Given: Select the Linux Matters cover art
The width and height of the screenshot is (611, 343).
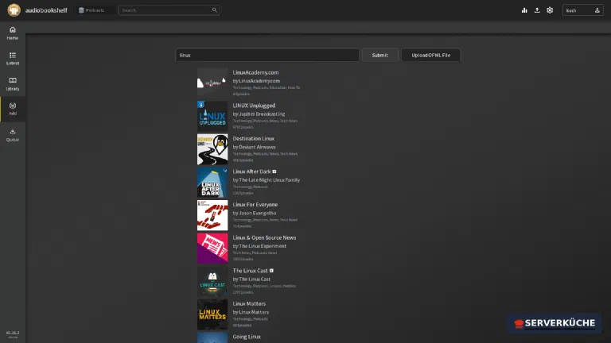Looking at the screenshot, I should tap(212, 314).
